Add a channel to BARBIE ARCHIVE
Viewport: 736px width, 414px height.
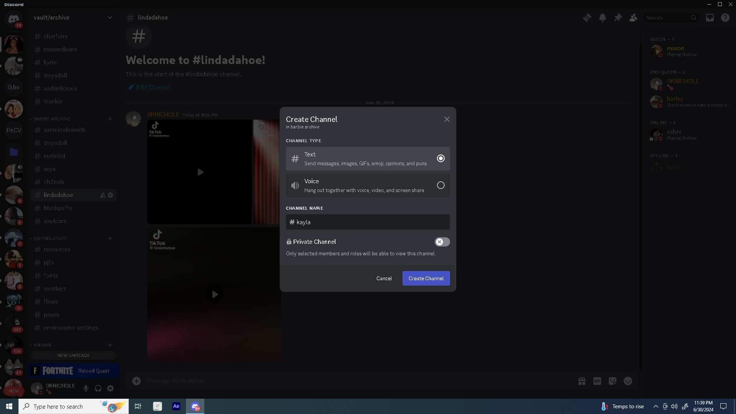(x=110, y=119)
